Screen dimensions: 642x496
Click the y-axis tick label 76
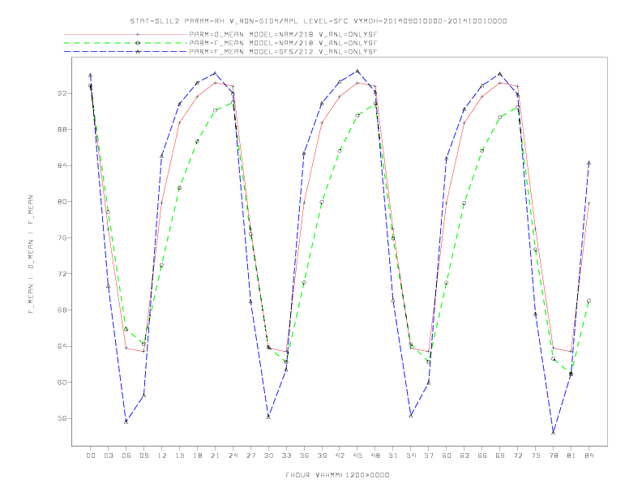coord(63,237)
